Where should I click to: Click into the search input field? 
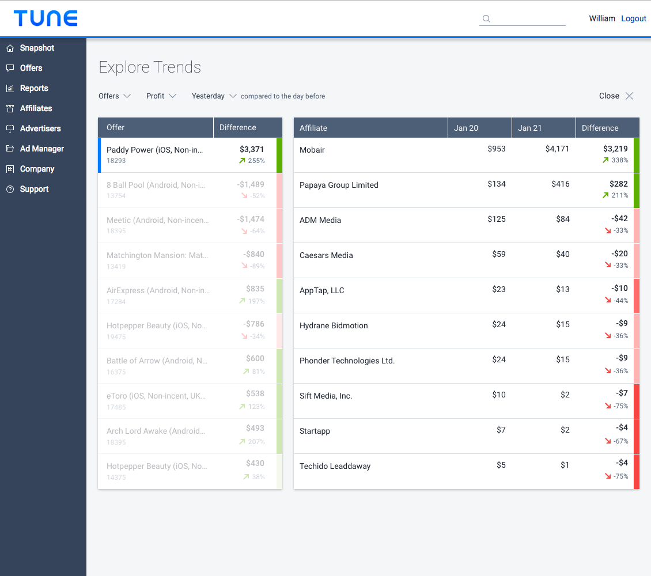point(523,18)
